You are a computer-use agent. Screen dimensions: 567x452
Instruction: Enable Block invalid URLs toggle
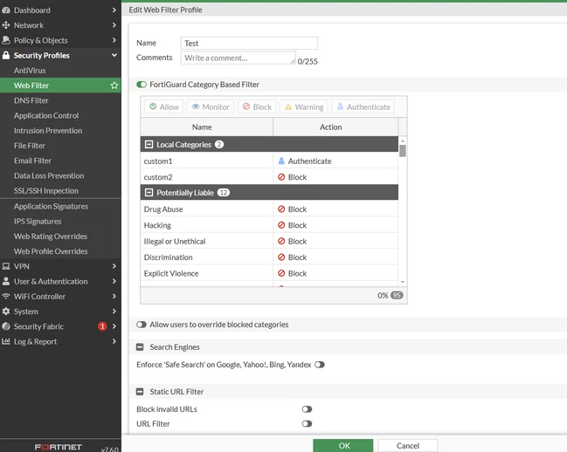307,409
